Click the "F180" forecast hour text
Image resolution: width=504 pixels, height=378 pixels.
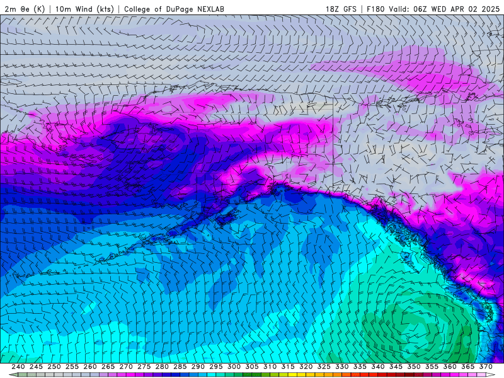click(x=375, y=9)
